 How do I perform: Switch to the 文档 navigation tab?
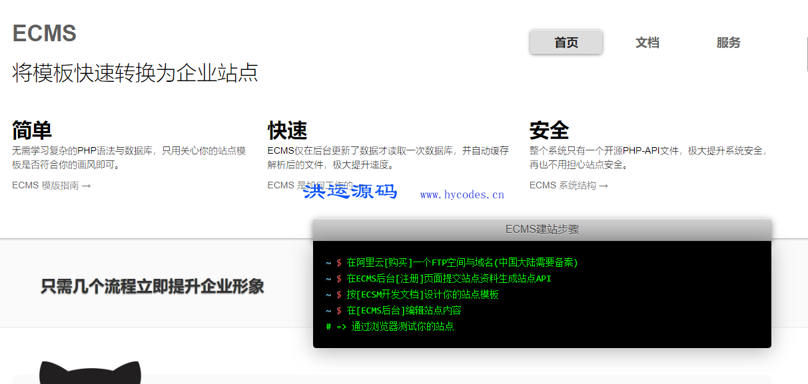point(647,43)
